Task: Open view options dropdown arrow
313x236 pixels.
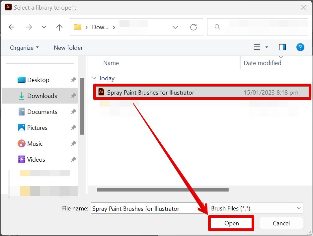Action: point(267,47)
